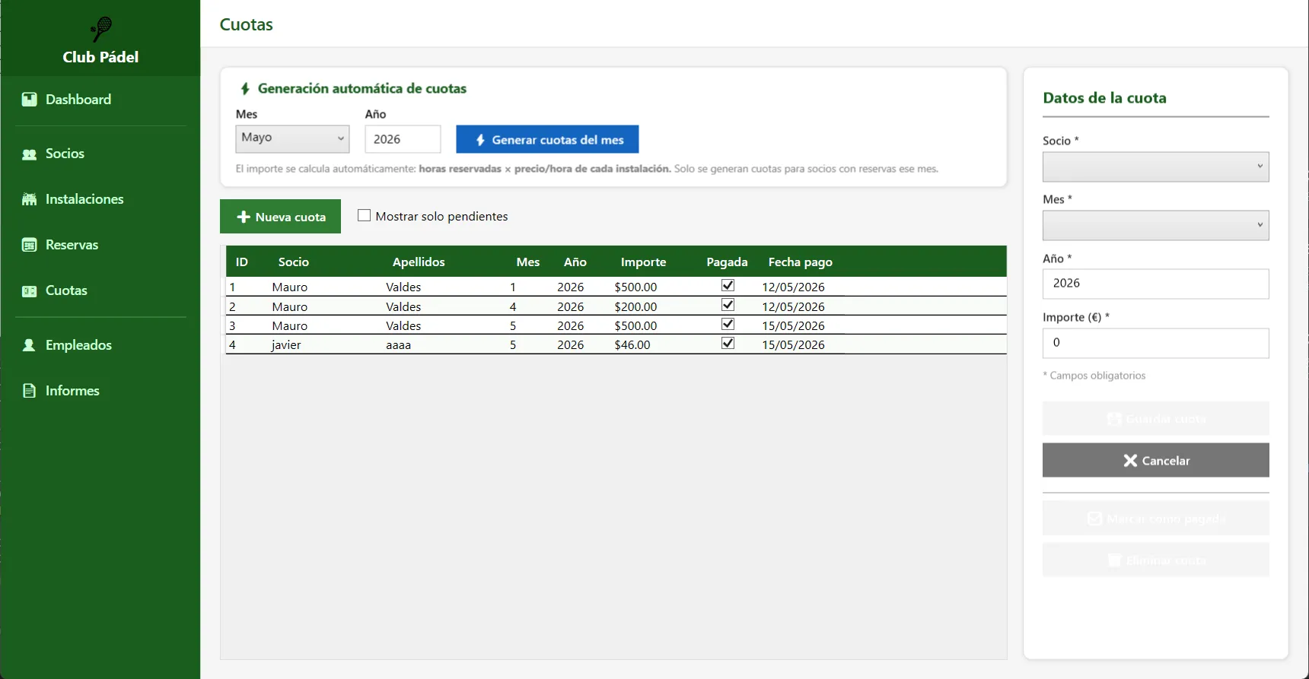Click the Nueva cuota button
Image resolution: width=1309 pixels, height=679 pixels.
(280, 217)
